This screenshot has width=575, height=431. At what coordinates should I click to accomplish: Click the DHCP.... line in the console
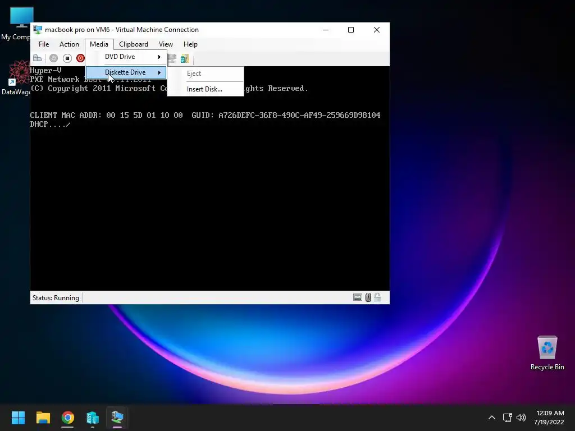tap(50, 124)
